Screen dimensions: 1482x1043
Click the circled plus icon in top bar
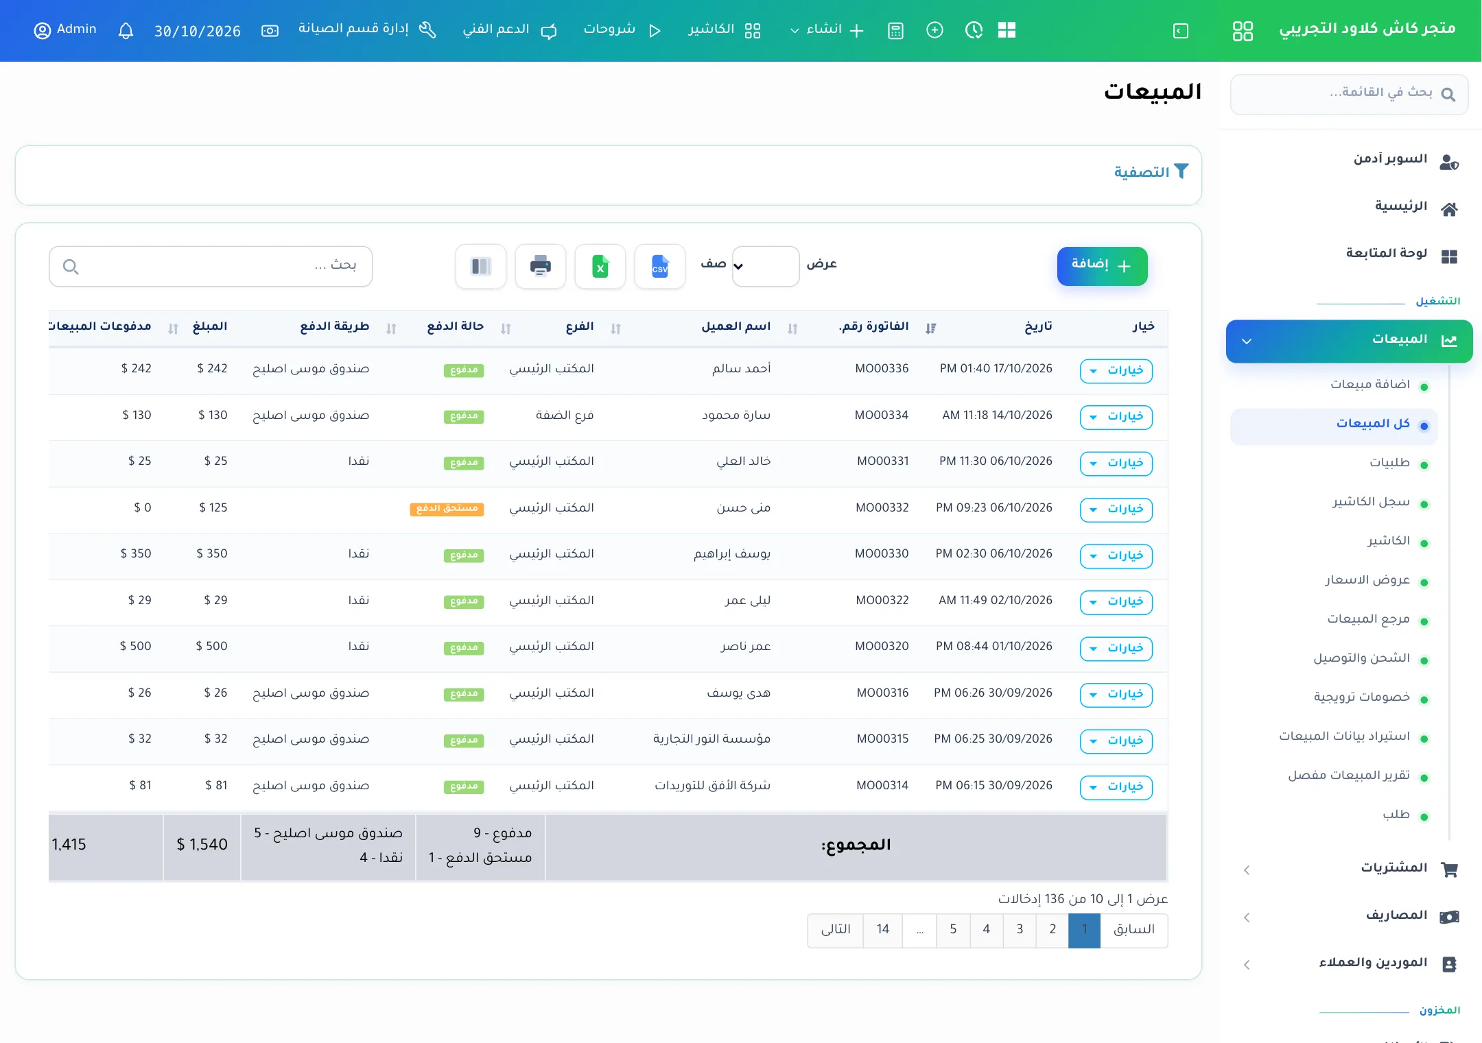click(934, 30)
